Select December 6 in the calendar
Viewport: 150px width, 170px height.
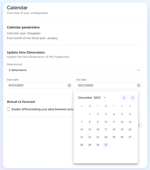click(130, 114)
